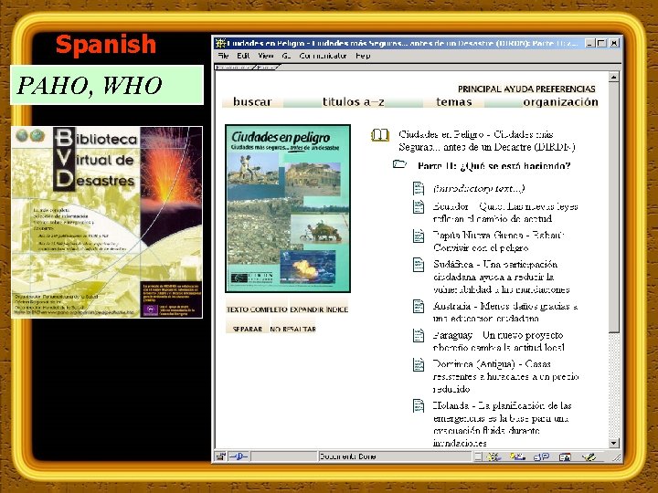This screenshot has height=493, width=658.
Task: Open the Sudáfrica participación ciudadana section
Action: [x=502, y=277]
